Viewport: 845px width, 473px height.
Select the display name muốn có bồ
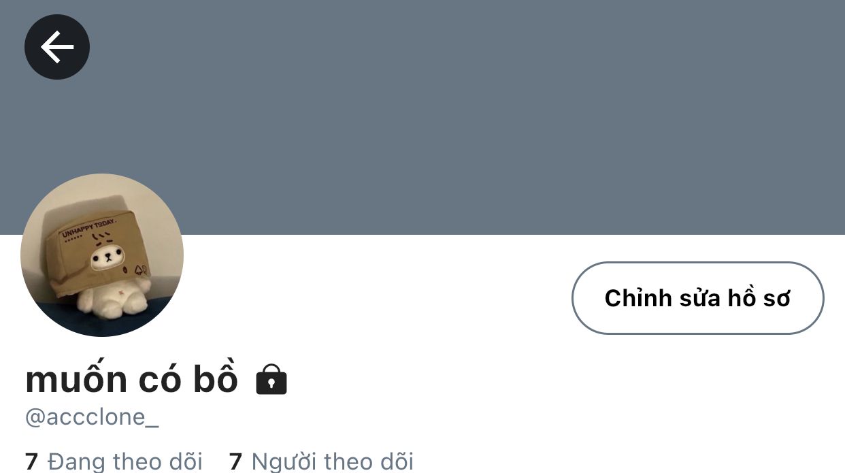point(131,380)
